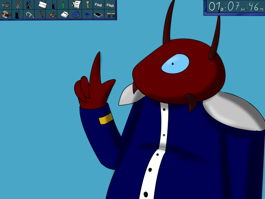The height and width of the screenshot is (199, 265).
Task: Select the gold key item
Action: (87, 5)
